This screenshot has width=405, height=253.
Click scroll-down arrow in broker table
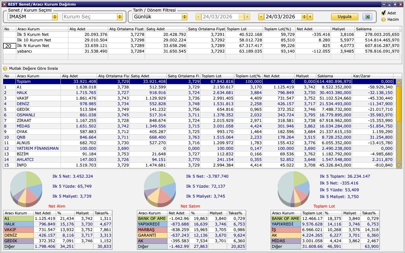click(x=399, y=165)
